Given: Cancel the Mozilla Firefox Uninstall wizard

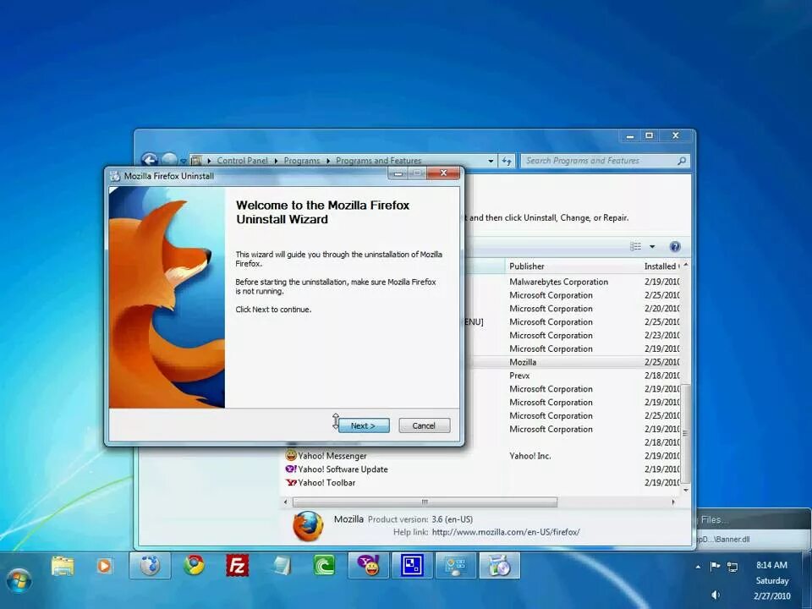Looking at the screenshot, I should 424,425.
